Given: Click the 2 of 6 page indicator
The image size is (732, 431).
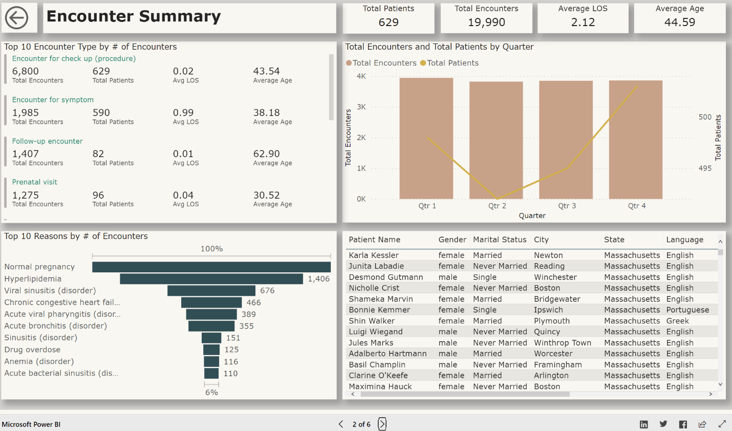Looking at the screenshot, I should 361,424.
